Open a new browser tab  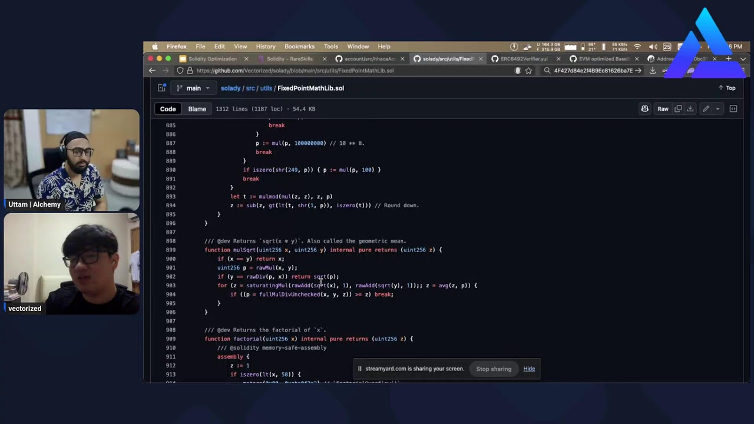point(729,59)
